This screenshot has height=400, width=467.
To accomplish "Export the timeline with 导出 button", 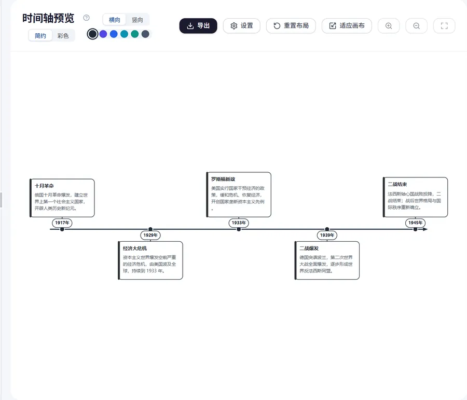I will (x=198, y=26).
